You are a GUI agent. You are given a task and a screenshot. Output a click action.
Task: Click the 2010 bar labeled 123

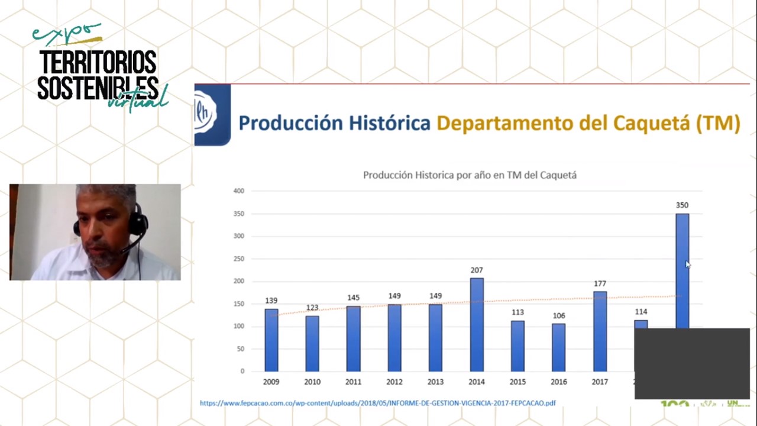point(312,343)
